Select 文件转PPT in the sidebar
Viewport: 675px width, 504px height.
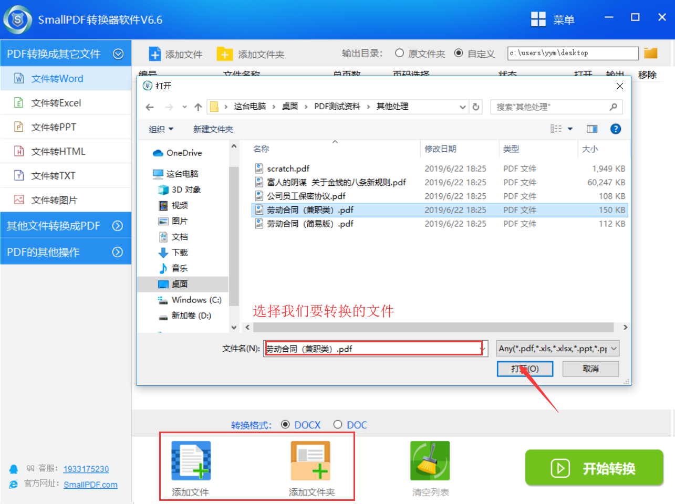[x=66, y=127]
